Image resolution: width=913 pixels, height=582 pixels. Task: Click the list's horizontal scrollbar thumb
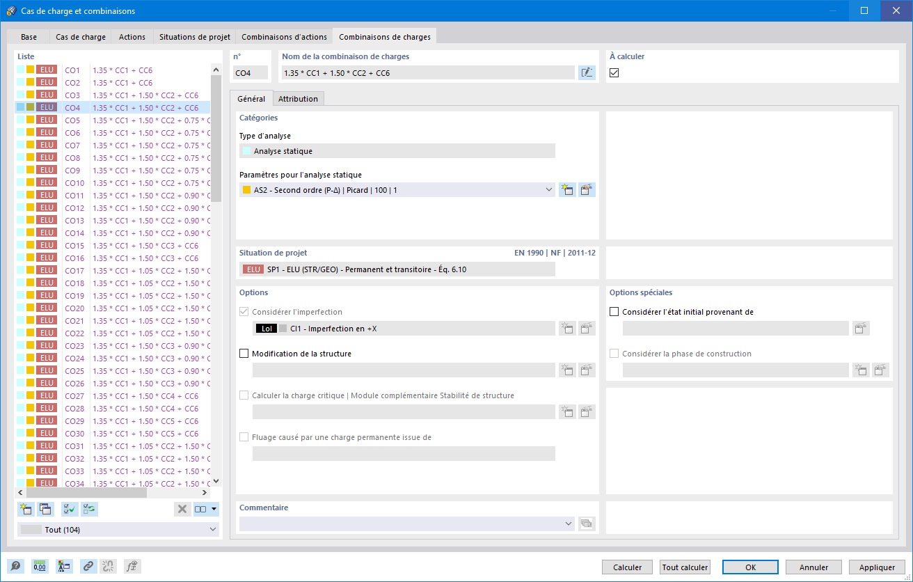coord(86,492)
